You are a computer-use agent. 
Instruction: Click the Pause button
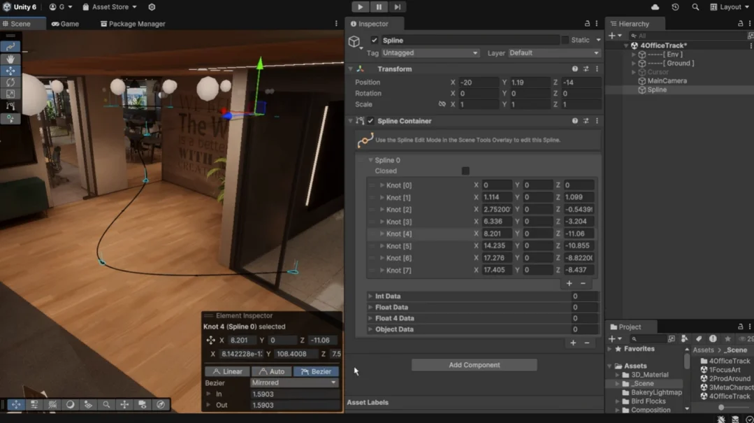coord(379,7)
